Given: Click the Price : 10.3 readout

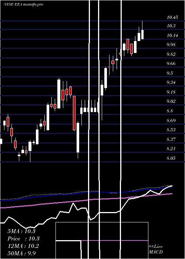Looking at the screenshot, I should pos(23,239).
